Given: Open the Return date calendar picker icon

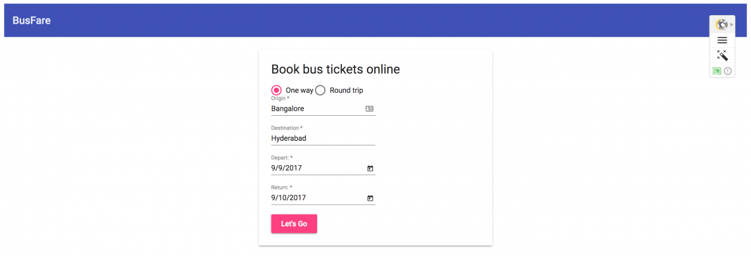Looking at the screenshot, I should click(x=370, y=198).
